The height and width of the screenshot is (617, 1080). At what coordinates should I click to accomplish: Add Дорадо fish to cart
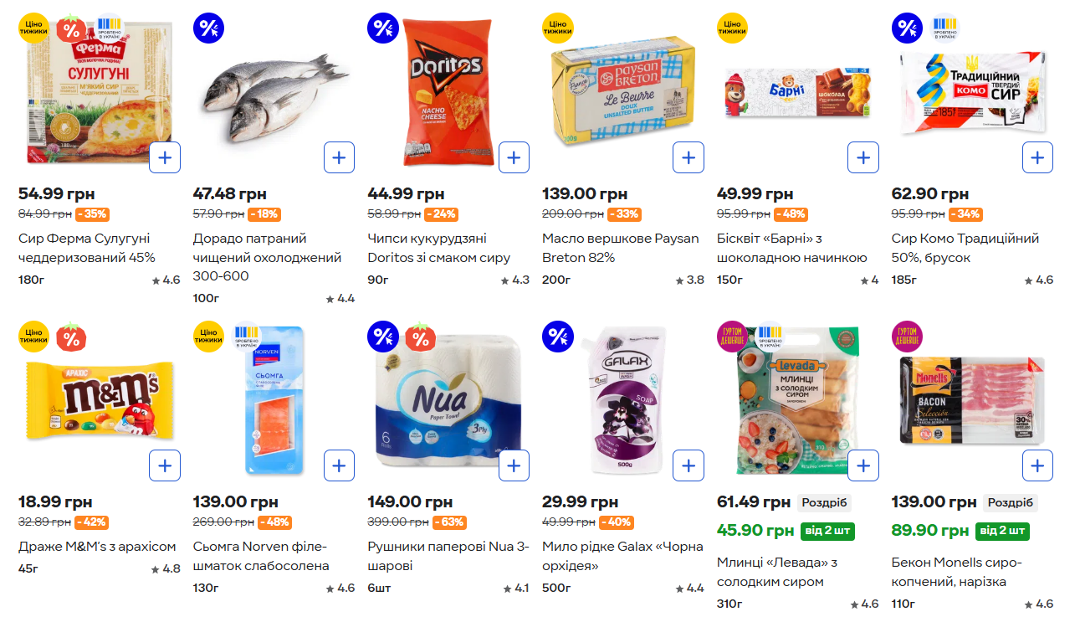tap(339, 157)
